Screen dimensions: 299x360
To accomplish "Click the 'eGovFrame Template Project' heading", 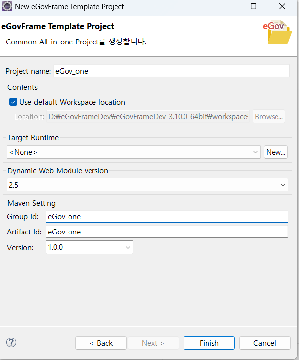I will (58, 27).
